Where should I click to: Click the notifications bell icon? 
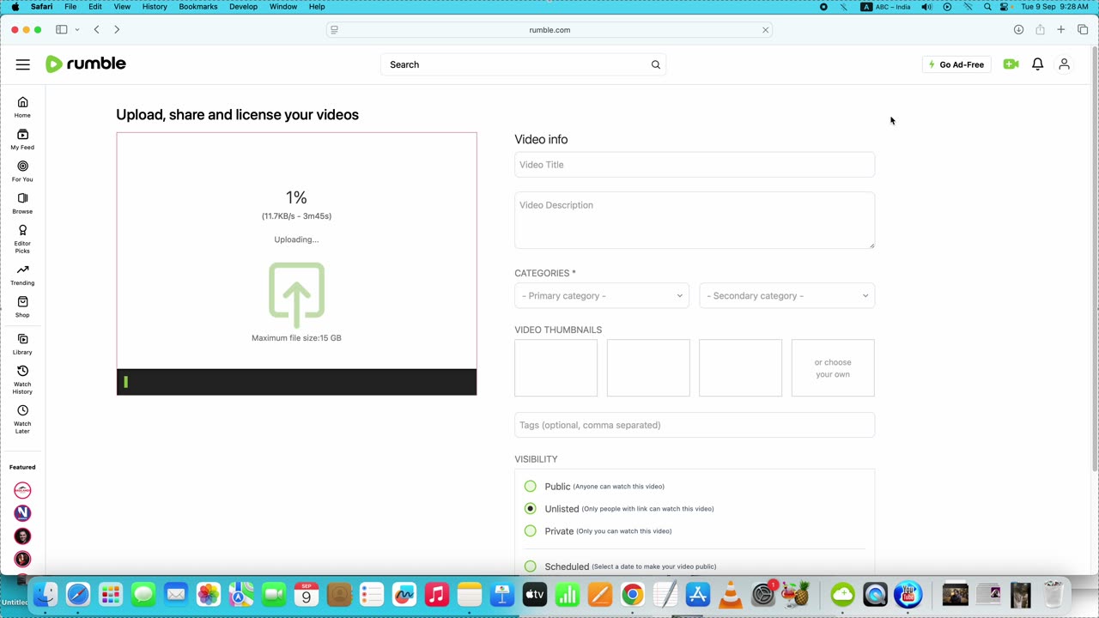coord(1037,64)
